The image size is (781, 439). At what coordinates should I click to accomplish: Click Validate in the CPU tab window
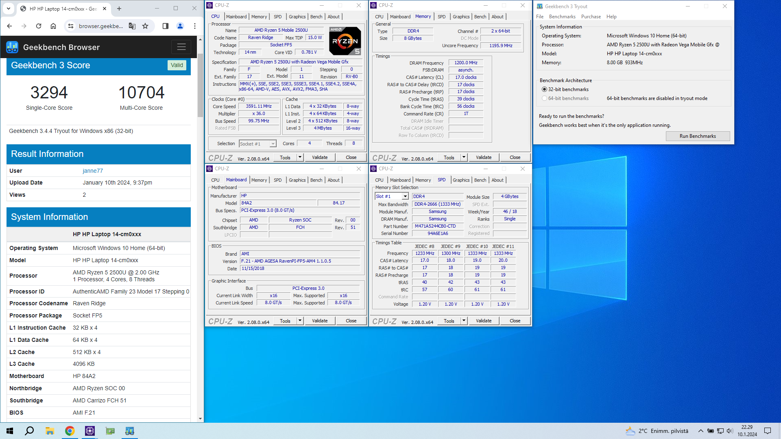[x=320, y=157]
